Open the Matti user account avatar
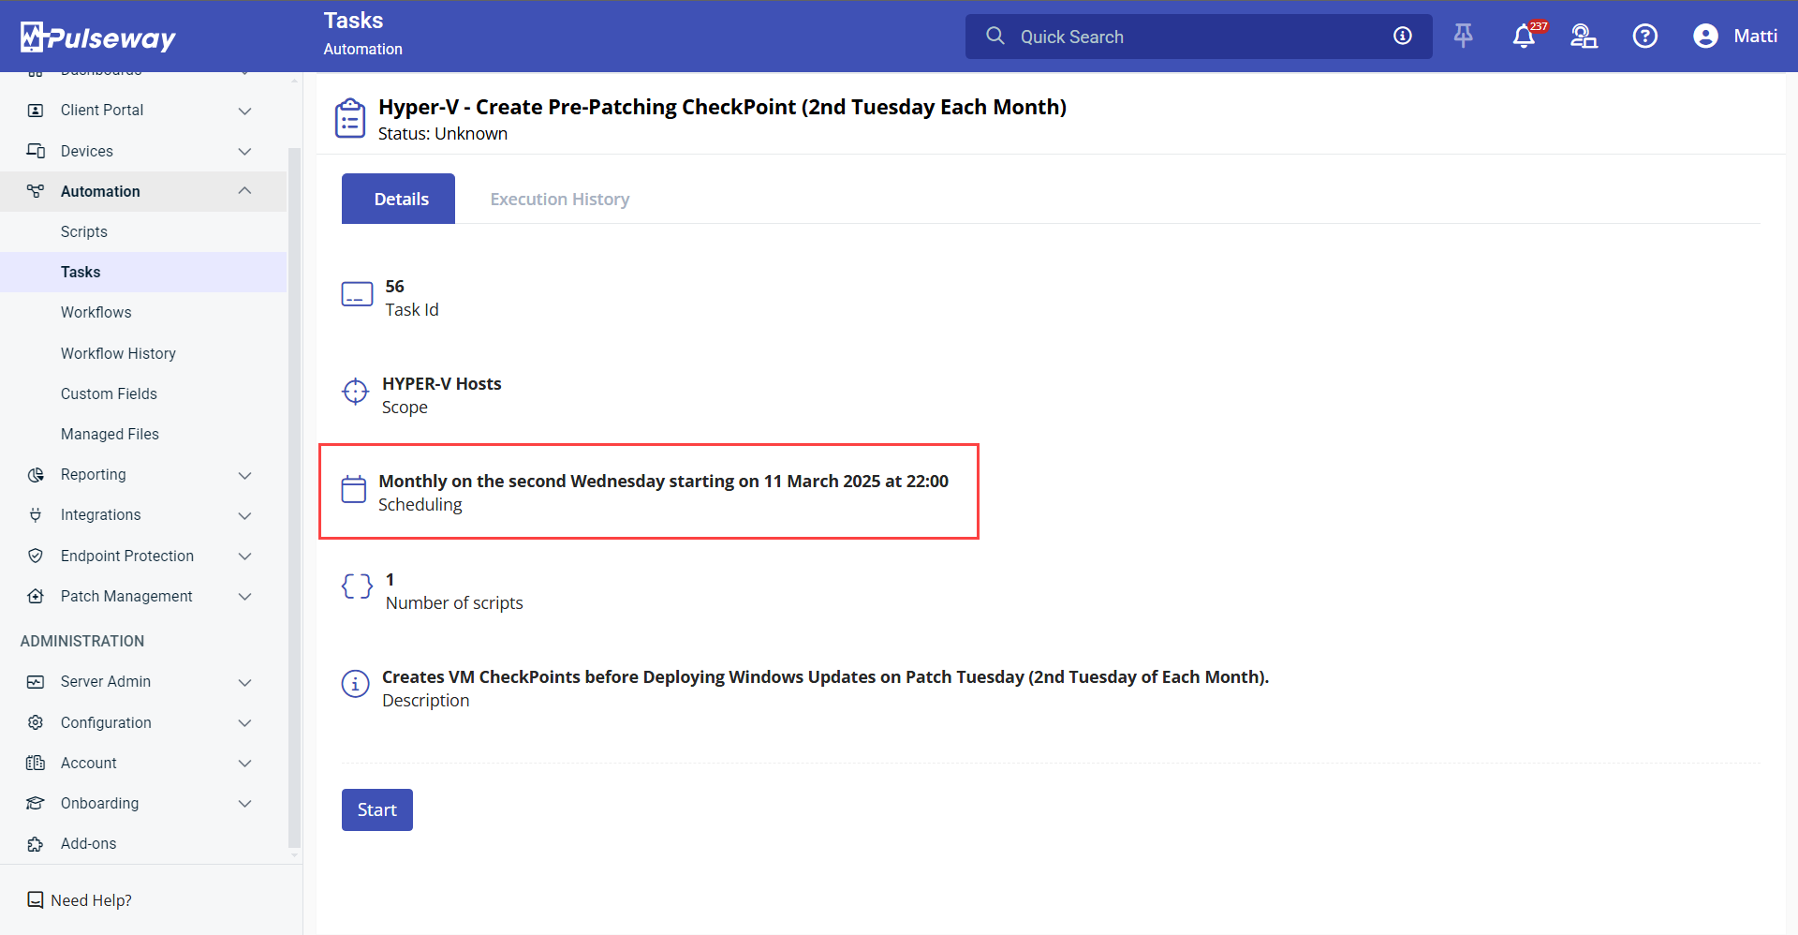Viewport: 1798px width, 935px height. click(x=1706, y=36)
